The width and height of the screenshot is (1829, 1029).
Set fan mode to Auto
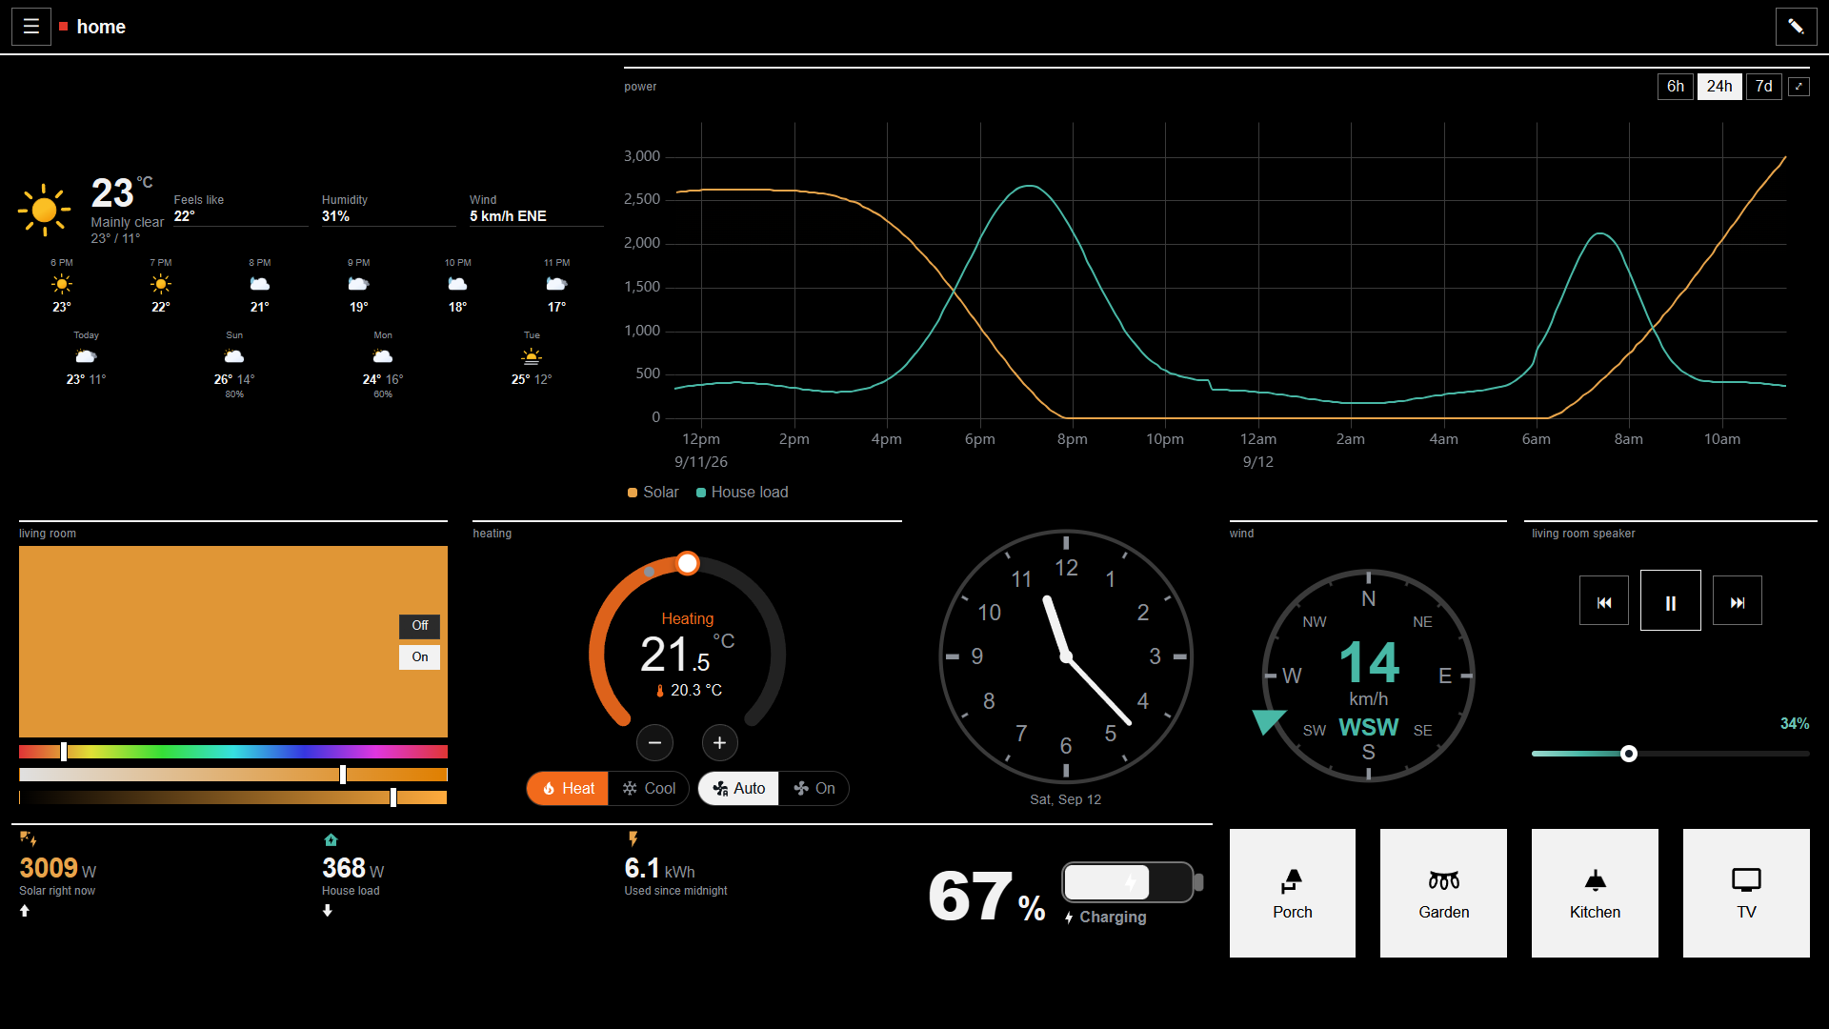click(739, 789)
